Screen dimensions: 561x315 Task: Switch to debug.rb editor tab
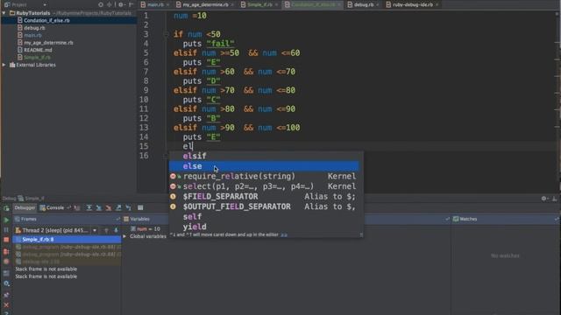[364, 4]
